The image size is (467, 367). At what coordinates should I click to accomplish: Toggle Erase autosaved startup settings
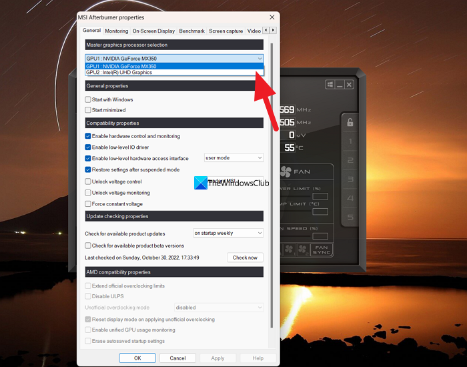click(x=88, y=341)
